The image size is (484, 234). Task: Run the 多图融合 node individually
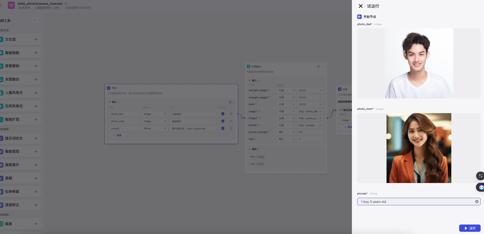318,66
